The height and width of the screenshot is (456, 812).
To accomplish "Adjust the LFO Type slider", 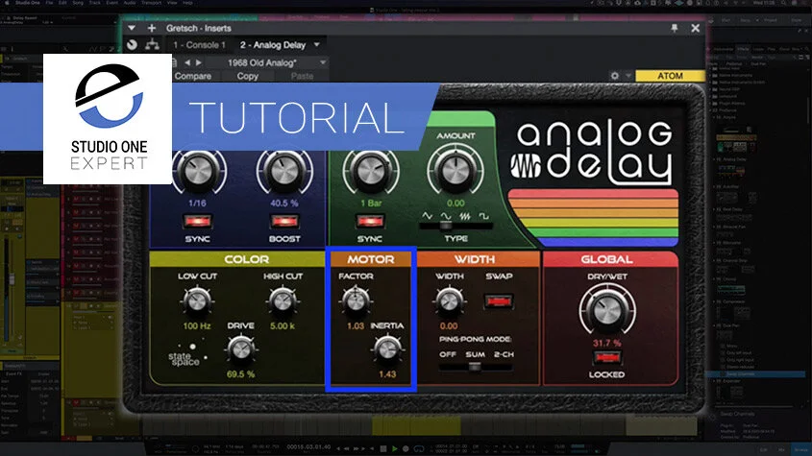I will [x=455, y=227].
